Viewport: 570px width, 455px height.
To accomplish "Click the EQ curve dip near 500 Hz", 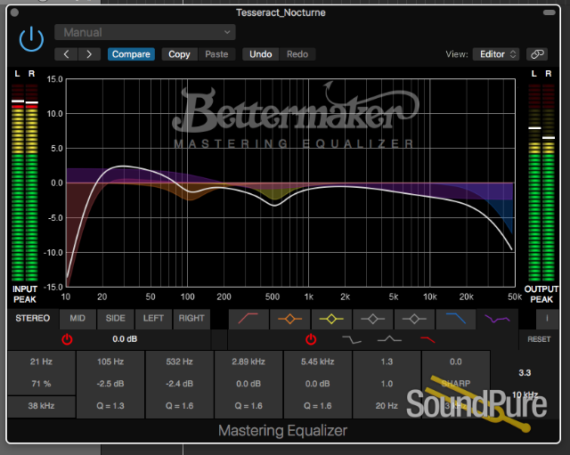I will (274, 206).
